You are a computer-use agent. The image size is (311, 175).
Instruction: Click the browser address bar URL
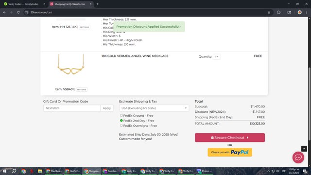tap(41, 12)
